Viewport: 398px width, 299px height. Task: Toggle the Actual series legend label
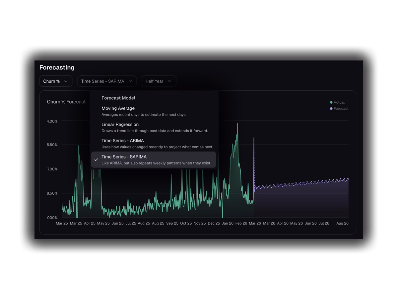coord(339,102)
